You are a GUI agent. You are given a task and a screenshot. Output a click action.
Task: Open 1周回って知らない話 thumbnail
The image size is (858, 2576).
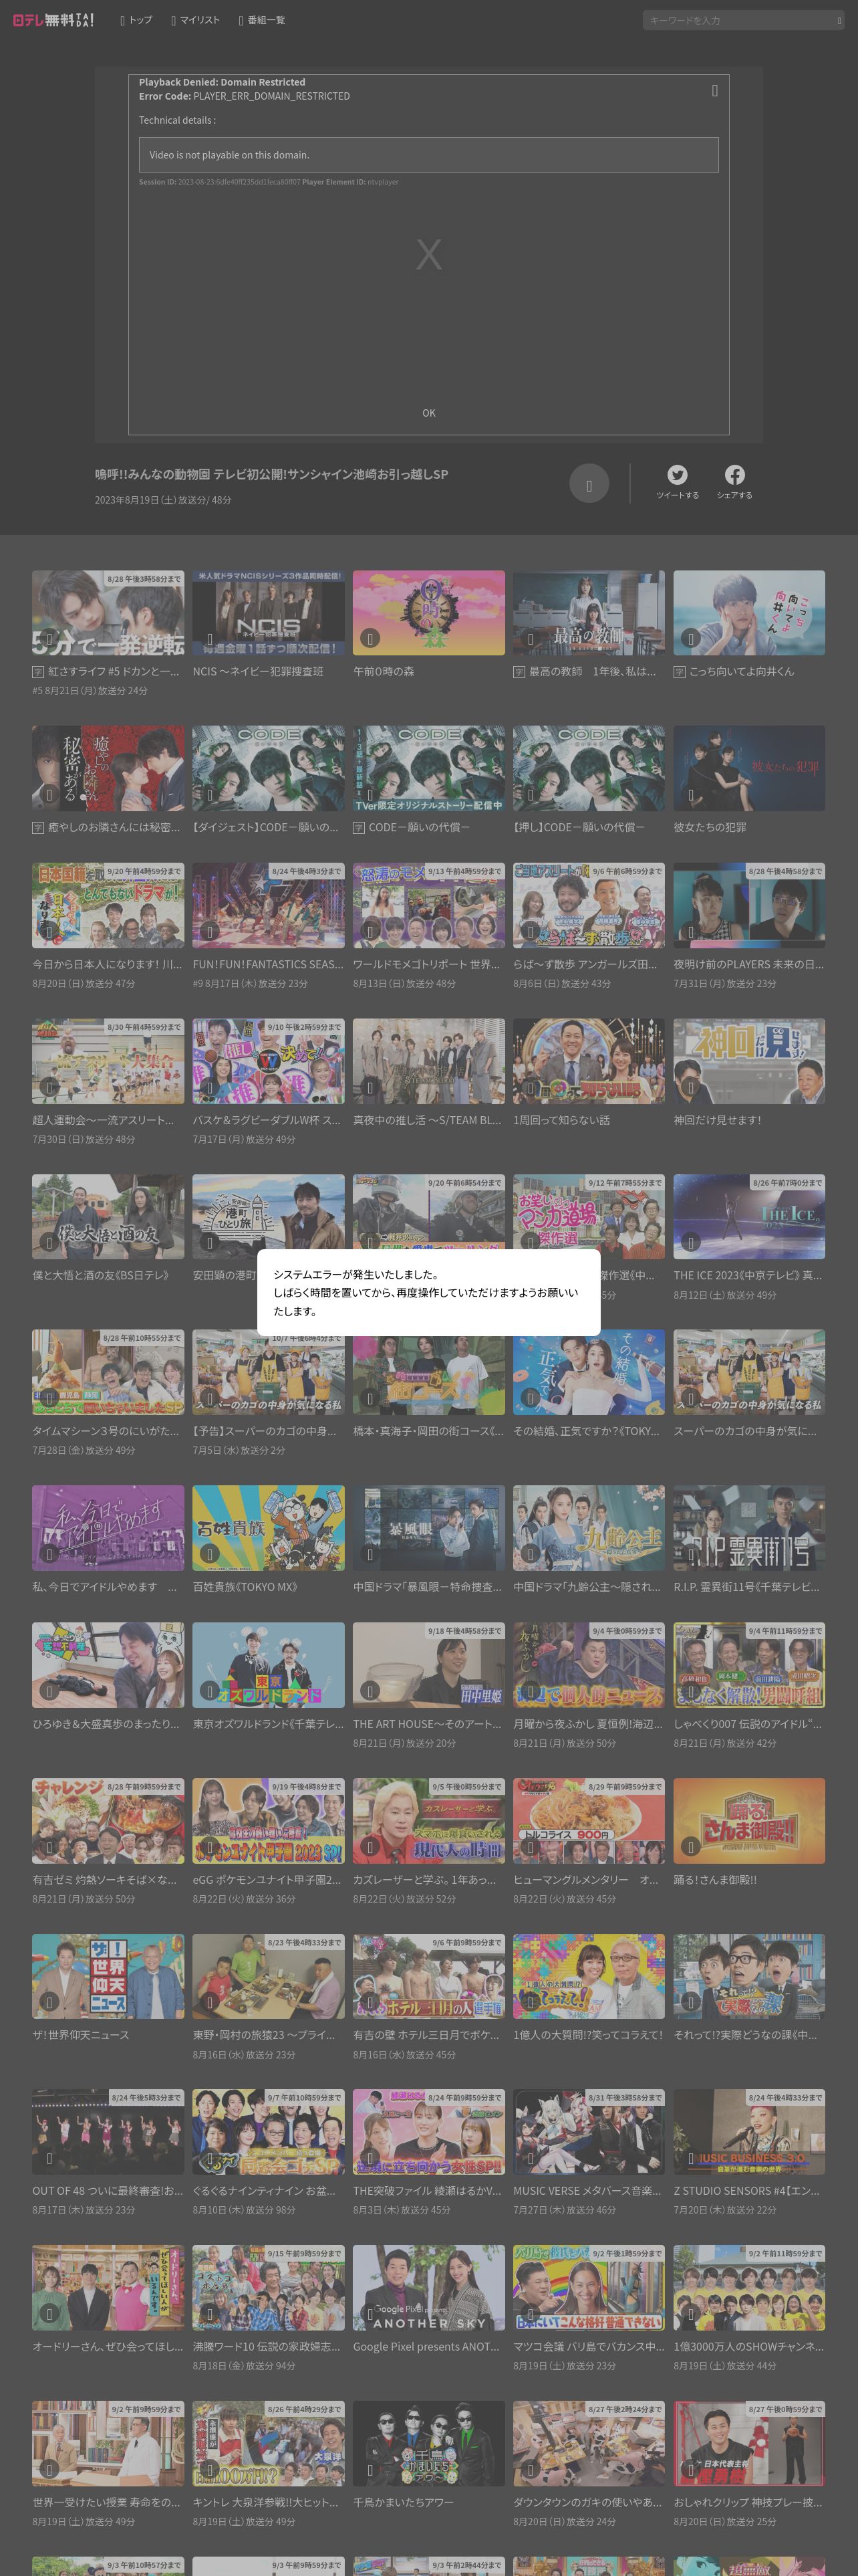click(588, 1061)
